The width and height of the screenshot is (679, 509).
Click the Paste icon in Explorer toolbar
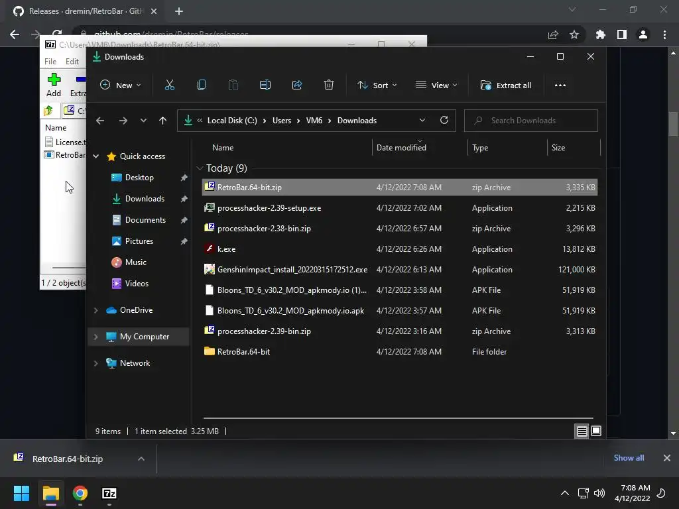(x=233, y=85)
